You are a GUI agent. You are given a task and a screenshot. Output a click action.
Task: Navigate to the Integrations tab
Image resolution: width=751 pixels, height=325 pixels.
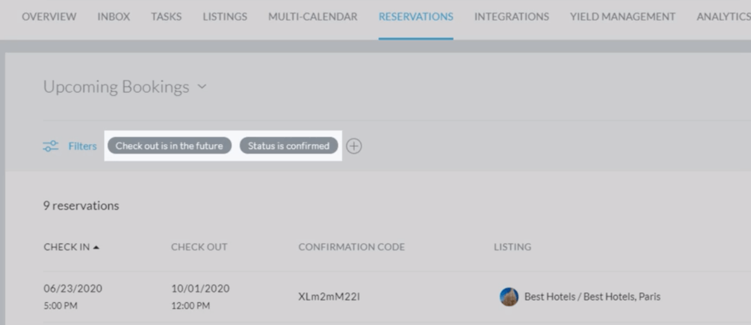pos(511,17)
